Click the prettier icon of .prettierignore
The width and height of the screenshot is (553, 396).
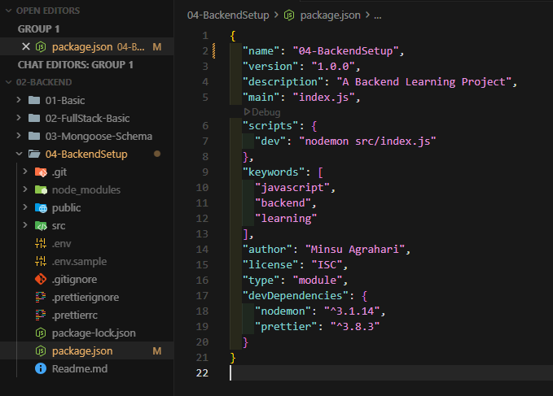point(41,297)
